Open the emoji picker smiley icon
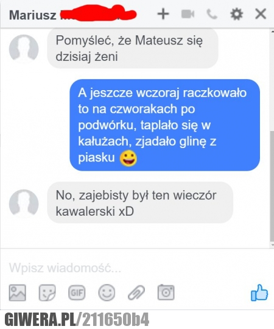274x329 pixels. click(107, 292)
